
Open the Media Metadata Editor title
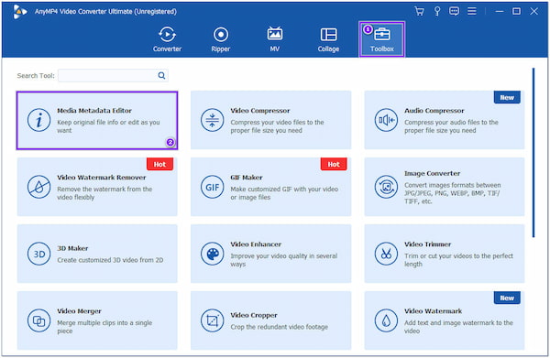click(x=94, y=111)
